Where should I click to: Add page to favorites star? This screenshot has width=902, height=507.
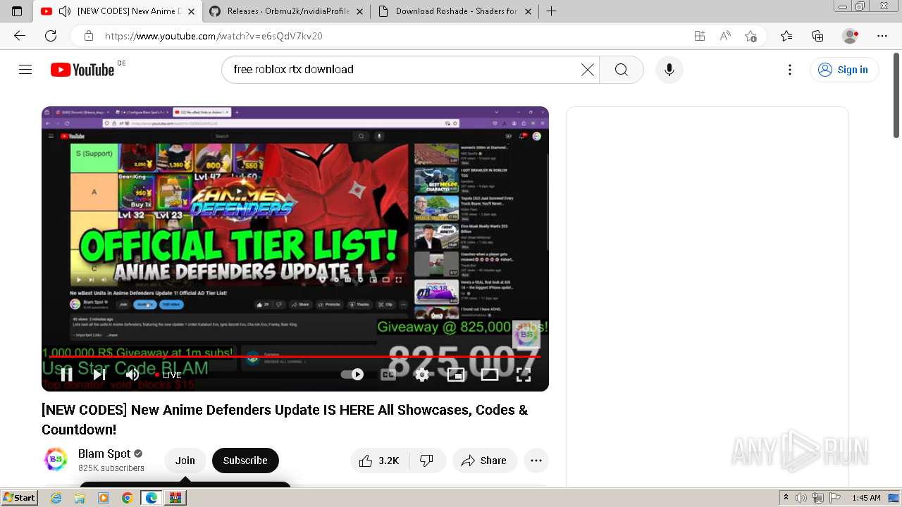751,36
